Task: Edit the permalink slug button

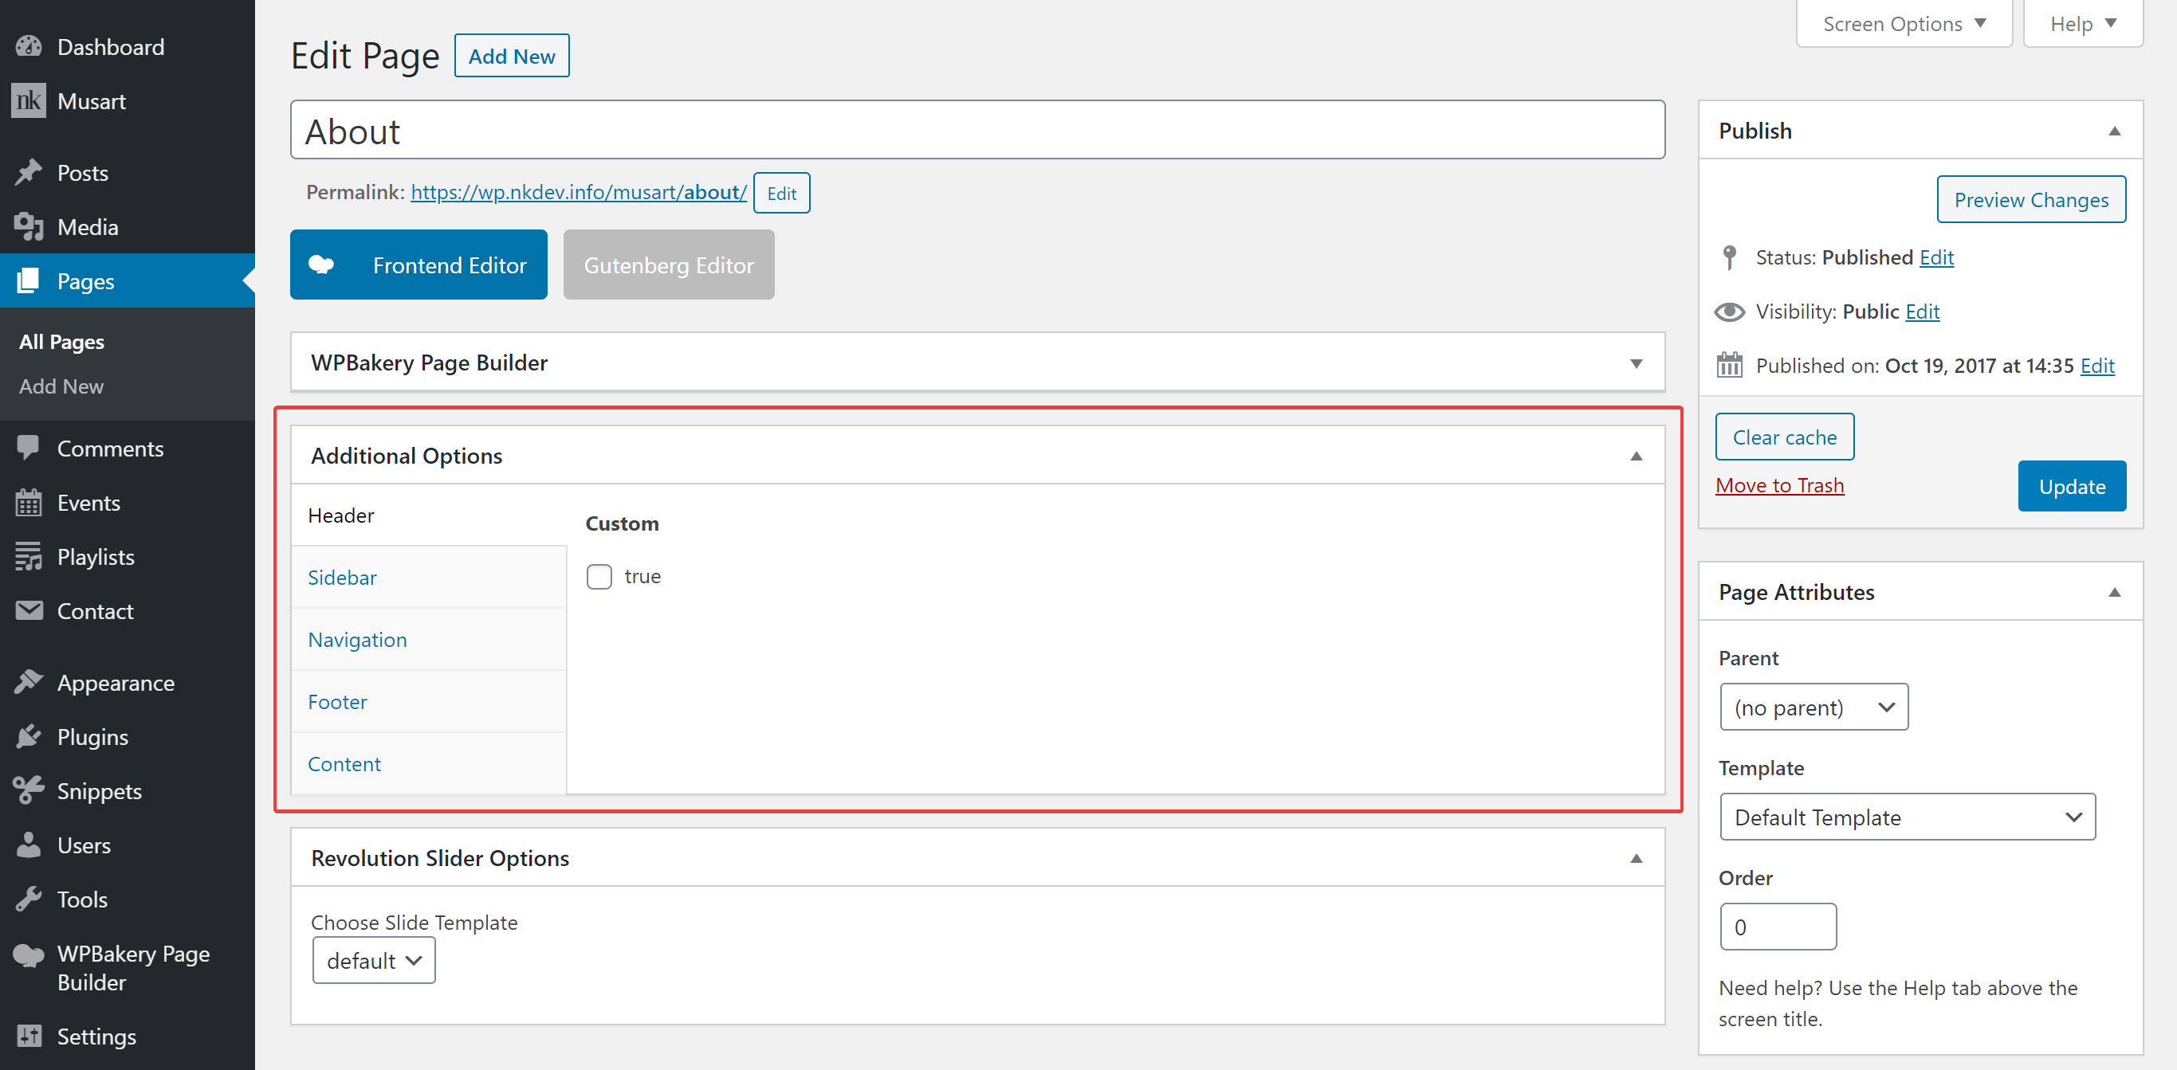Action: pyautogui.click(x=781, y=194)
